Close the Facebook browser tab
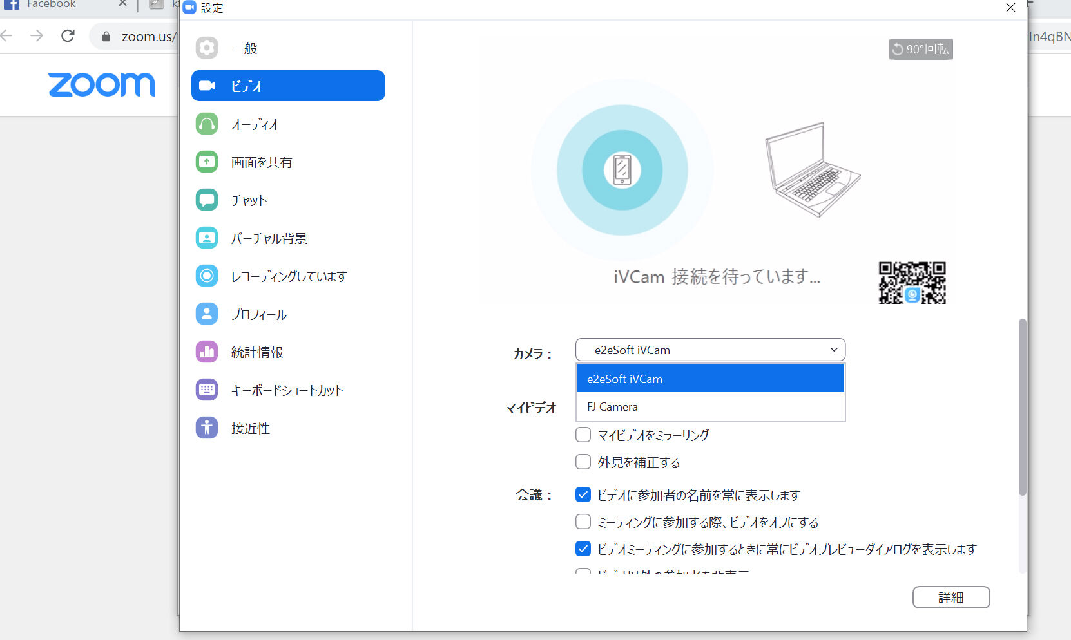 tap(122, 4)
